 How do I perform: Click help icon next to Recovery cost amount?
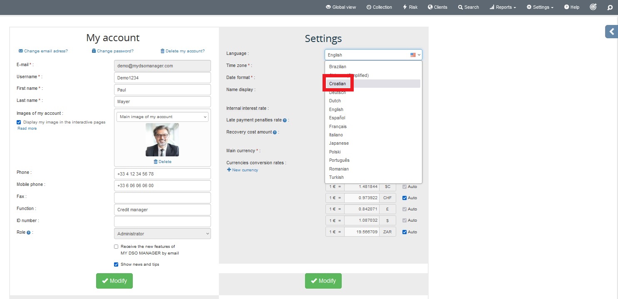pyautogui.click(x=275, y=132)
